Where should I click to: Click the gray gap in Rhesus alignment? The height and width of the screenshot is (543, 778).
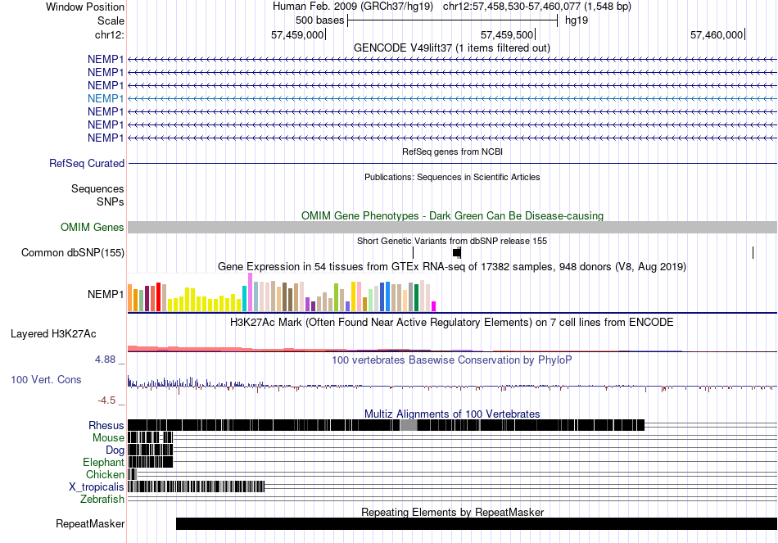coord(409,425)
